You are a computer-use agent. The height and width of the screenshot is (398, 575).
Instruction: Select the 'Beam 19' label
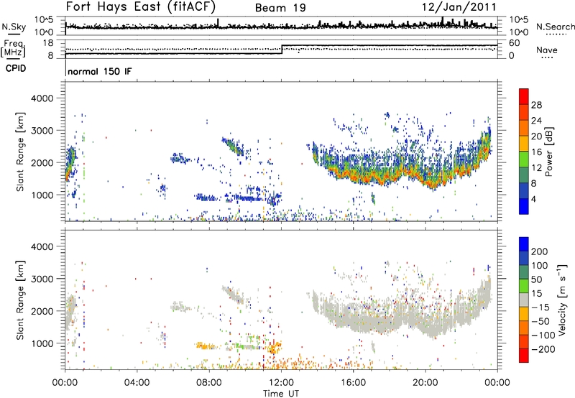coord(280,8)
